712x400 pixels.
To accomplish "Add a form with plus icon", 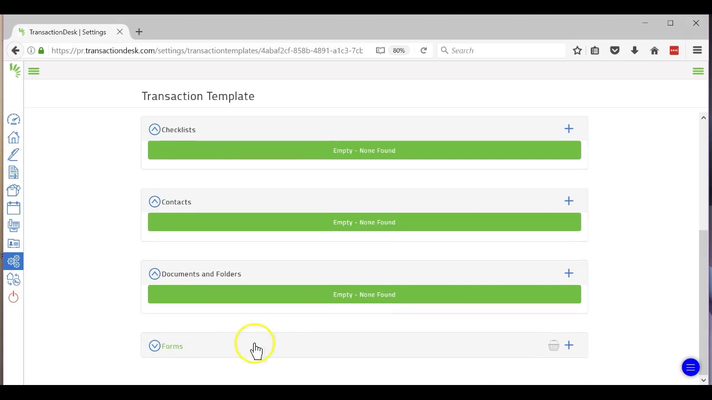I will pos(568,346).
